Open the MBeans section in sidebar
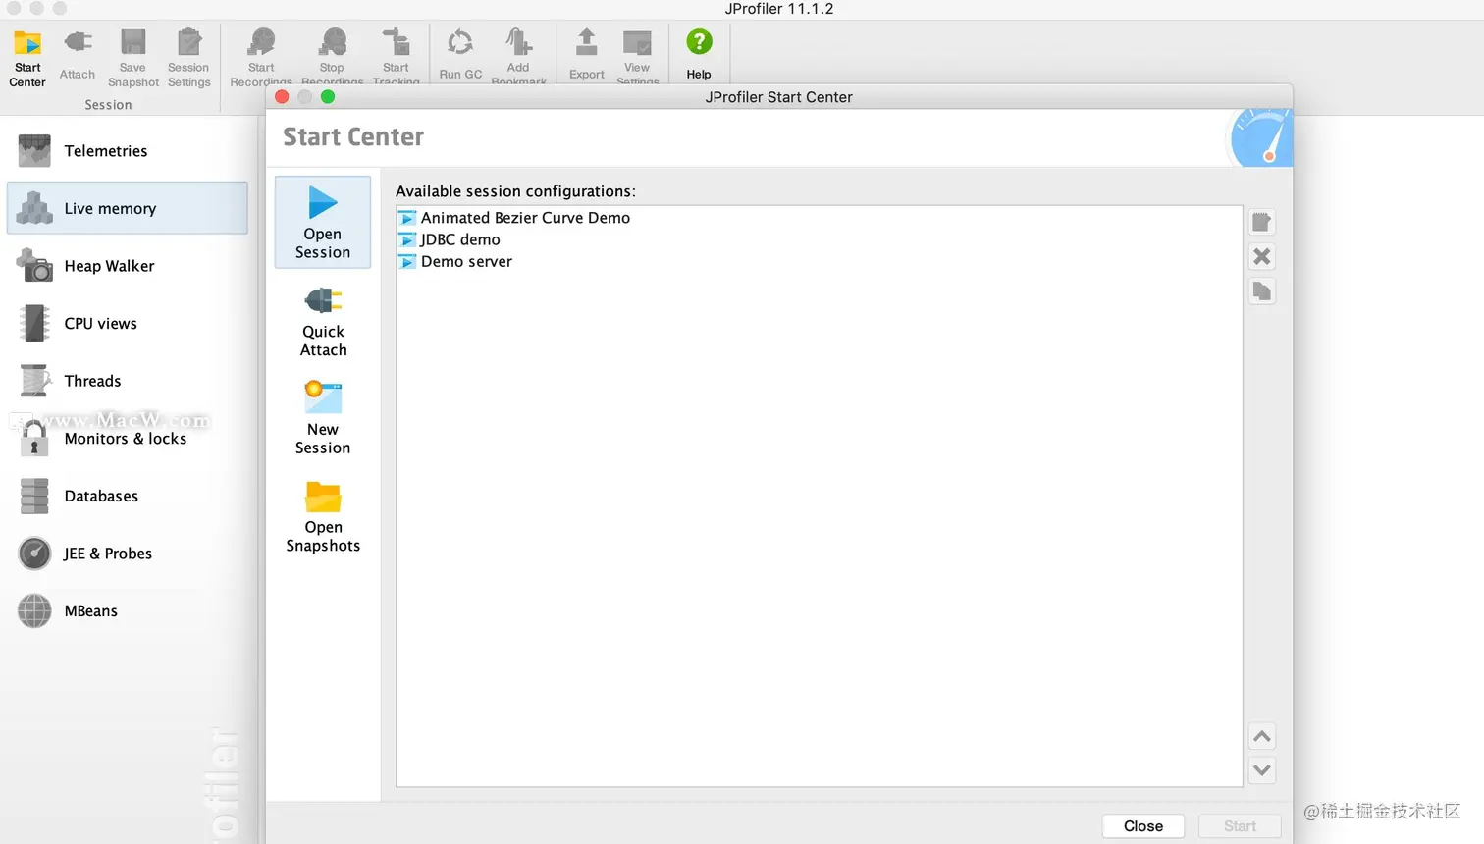Image resolution: width=1484 pixels, height=844 pixels. pos(128,610)
